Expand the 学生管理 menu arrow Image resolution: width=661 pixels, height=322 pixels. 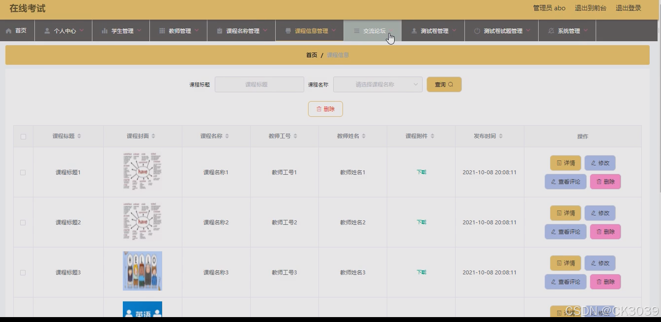point(139,30)
